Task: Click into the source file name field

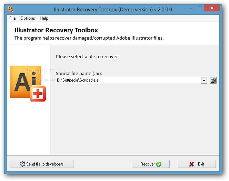Action: [129, 81]
